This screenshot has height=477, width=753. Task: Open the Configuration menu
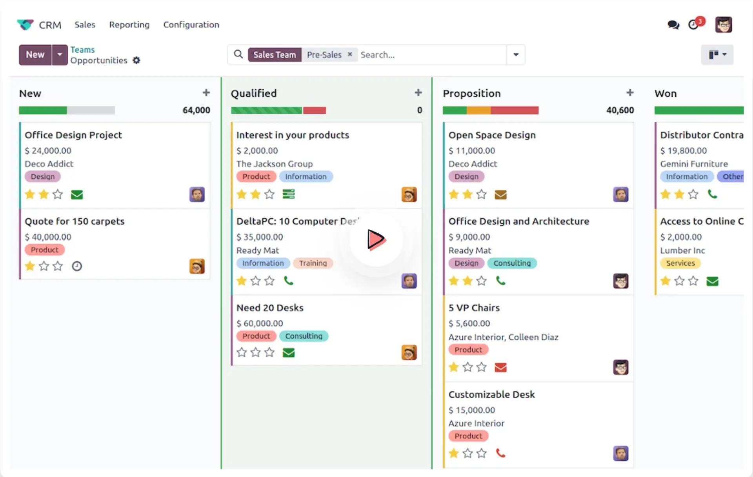coord(191,25)
